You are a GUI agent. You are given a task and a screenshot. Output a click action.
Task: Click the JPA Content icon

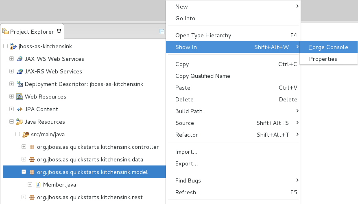point(19,109)
